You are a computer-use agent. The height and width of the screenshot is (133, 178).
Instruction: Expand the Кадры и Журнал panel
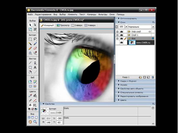pos(119,81)
